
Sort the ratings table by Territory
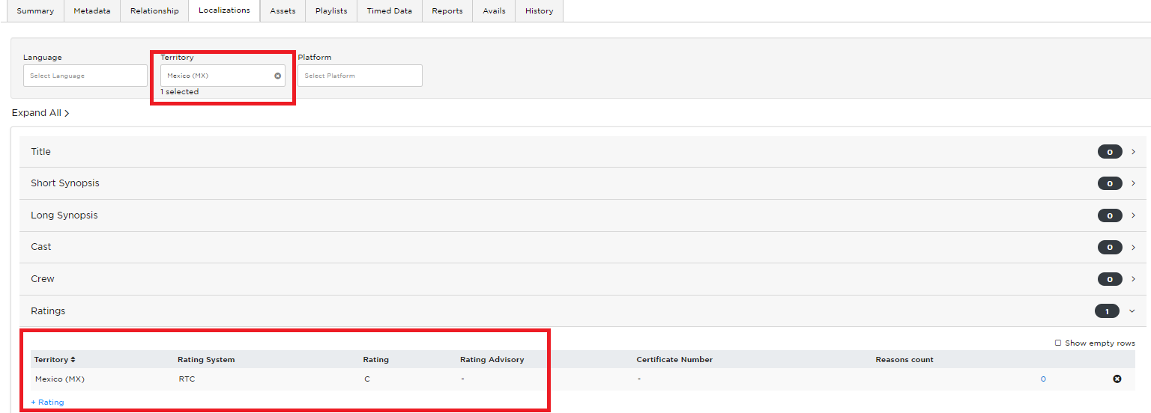tap(55, 360)
